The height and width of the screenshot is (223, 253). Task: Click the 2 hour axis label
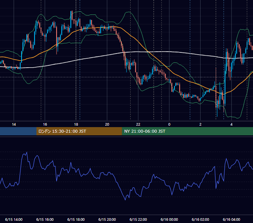click(x=201, y=125)
